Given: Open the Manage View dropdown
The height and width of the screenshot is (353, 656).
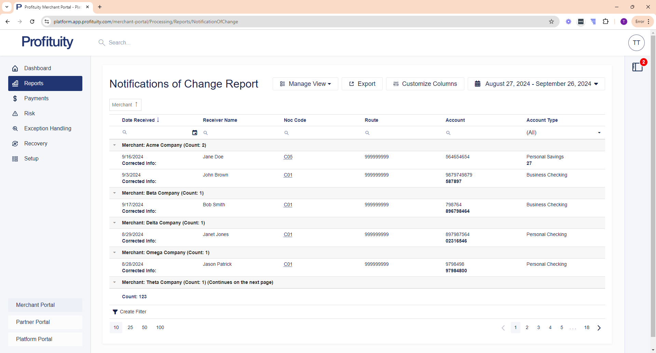Looking at the screenshot, I should 305,84.
